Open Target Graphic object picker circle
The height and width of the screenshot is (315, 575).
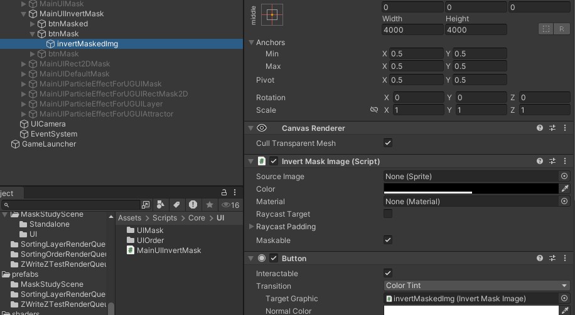point(564,298)
